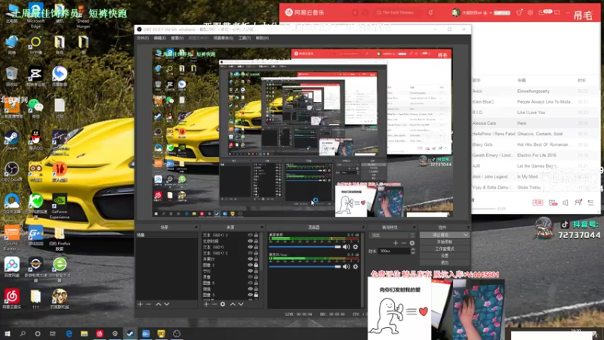Toggle lock on 文本 (GDI+) 3 source
This screenshot has width=604, height=340.
pyautogui.click(x=256, y=235)
